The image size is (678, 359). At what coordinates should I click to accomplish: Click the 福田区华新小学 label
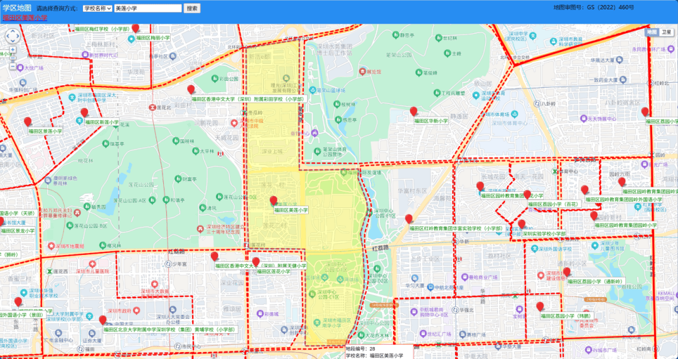tap(432, 122)
